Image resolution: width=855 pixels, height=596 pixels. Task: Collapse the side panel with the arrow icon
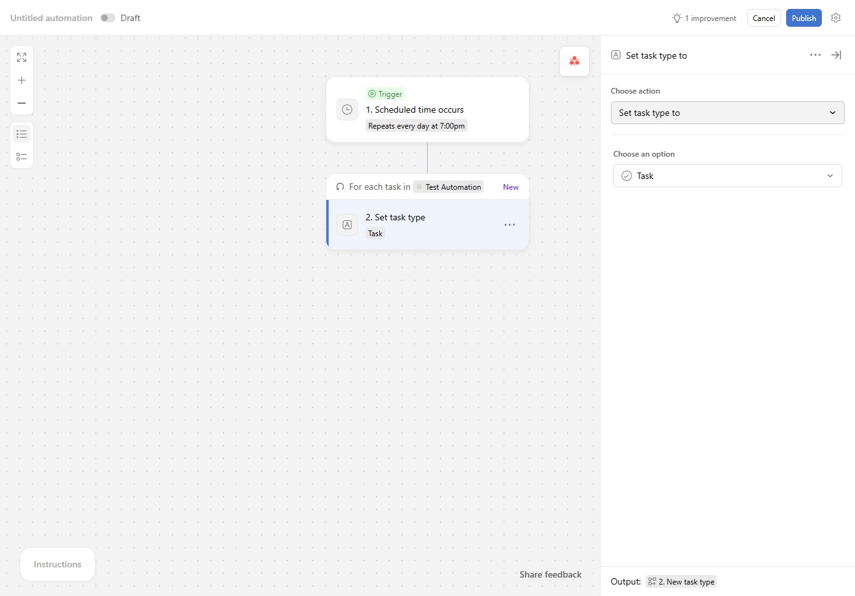836,55
